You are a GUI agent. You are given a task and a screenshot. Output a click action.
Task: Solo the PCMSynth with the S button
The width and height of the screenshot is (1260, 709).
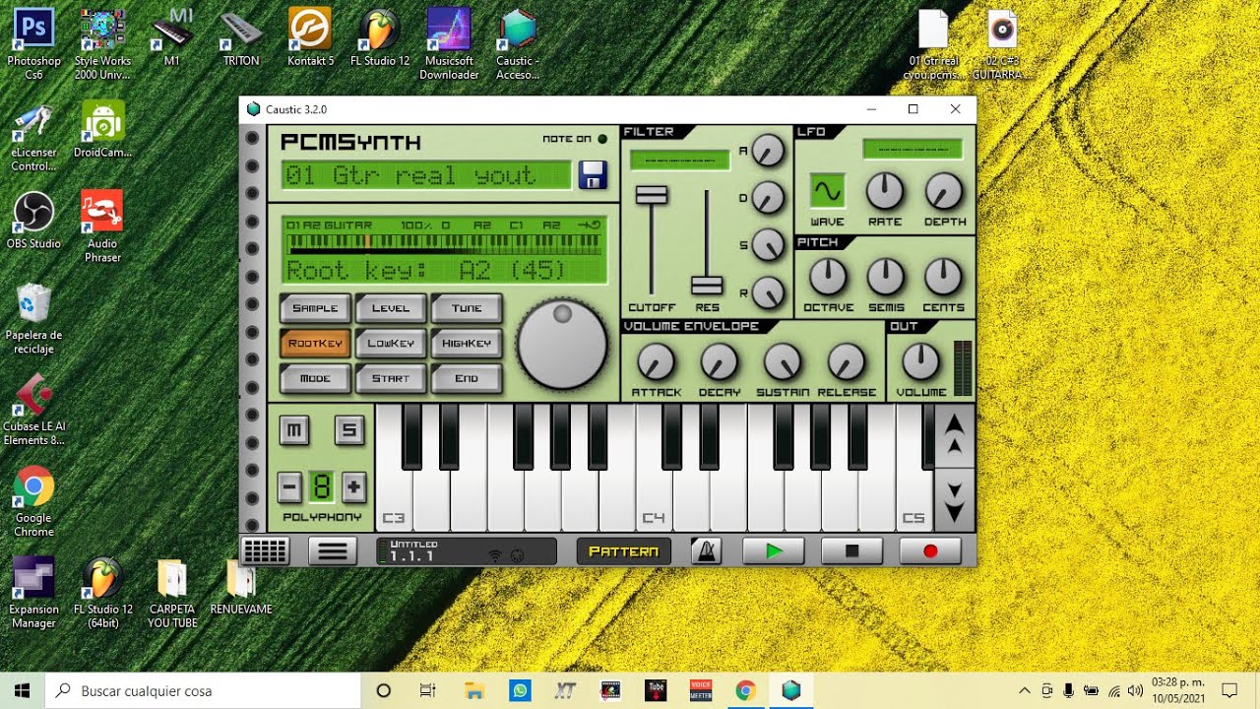tap(349, 430)
